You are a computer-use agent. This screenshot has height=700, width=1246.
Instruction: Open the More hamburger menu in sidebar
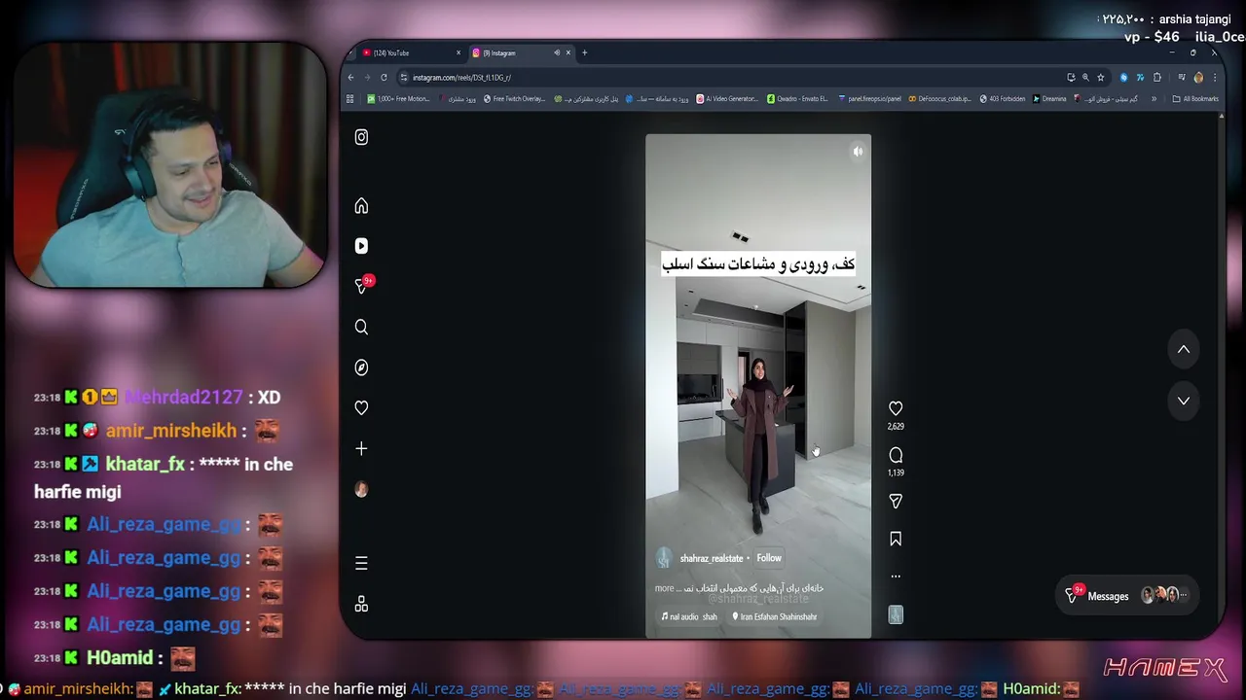[x=361, y=563]
